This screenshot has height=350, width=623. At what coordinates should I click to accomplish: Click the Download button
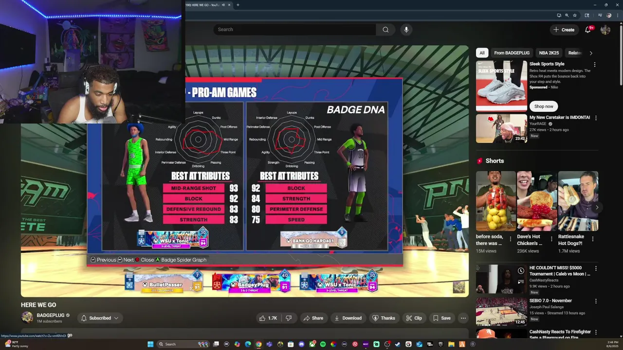point(348,318)
